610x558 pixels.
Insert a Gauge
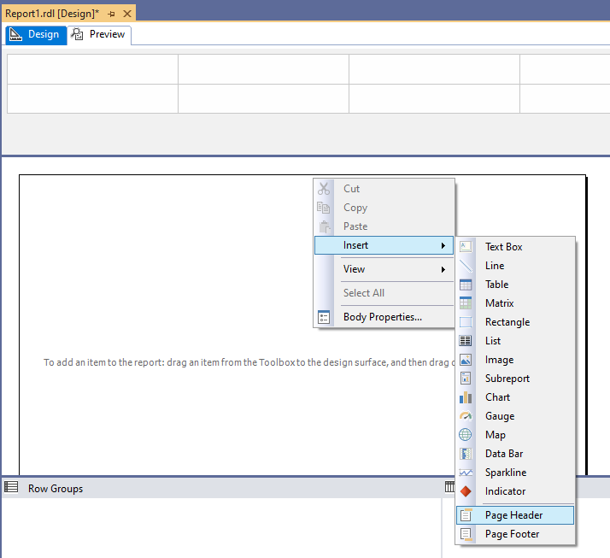coord(515,416)
